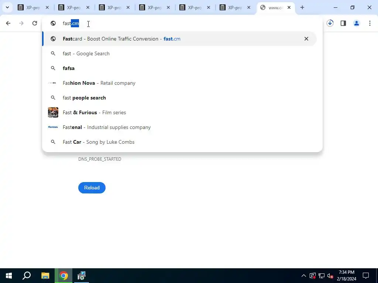Choose the 'fafsa' search suggestion

click(179, 68)
